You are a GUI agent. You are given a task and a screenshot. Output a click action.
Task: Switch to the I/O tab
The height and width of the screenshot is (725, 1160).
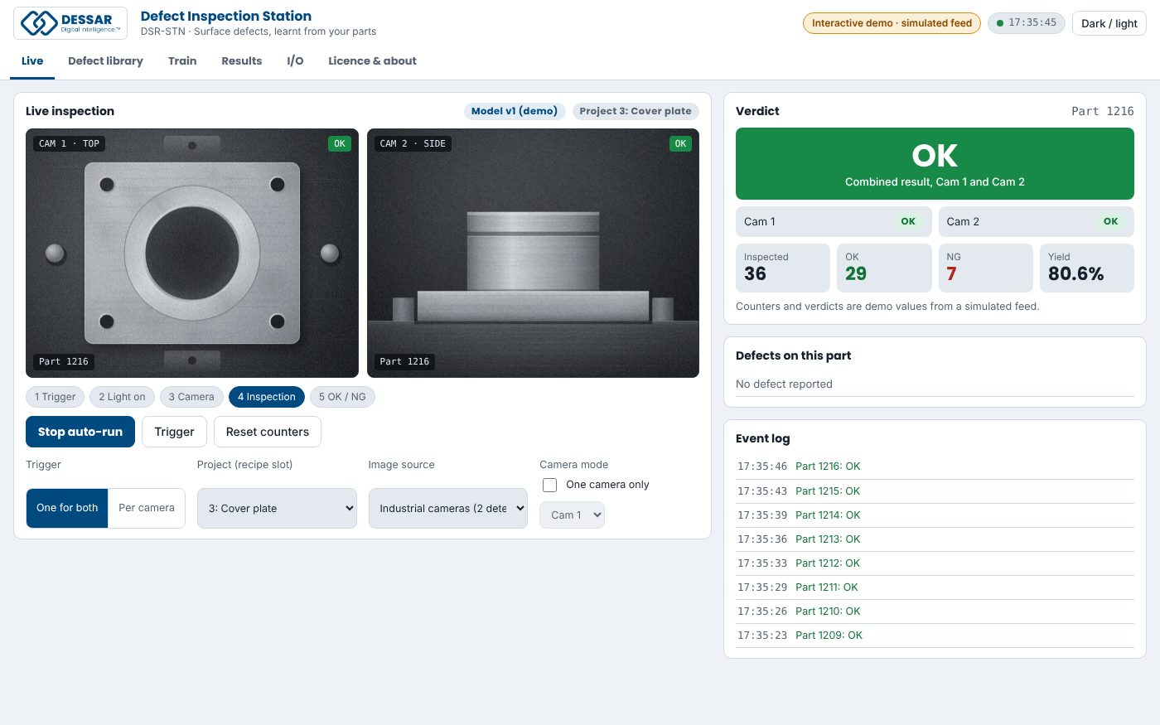click(295, 60)
